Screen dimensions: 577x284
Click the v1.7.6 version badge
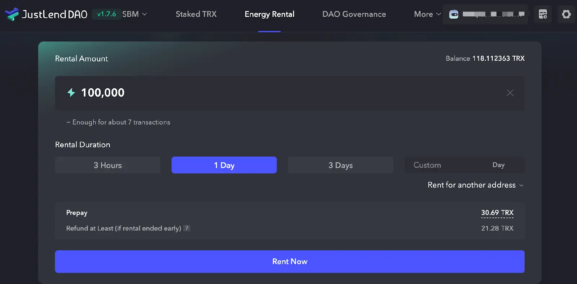(106, 14)
